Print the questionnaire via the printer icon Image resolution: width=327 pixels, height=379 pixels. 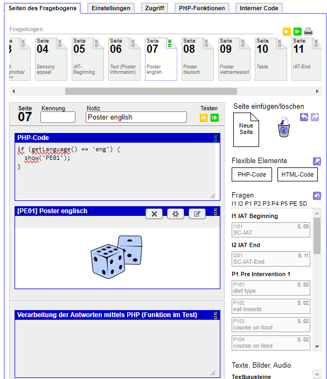coord(308,31)
